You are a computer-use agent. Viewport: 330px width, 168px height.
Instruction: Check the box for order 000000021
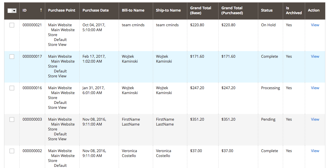point(12,25)
